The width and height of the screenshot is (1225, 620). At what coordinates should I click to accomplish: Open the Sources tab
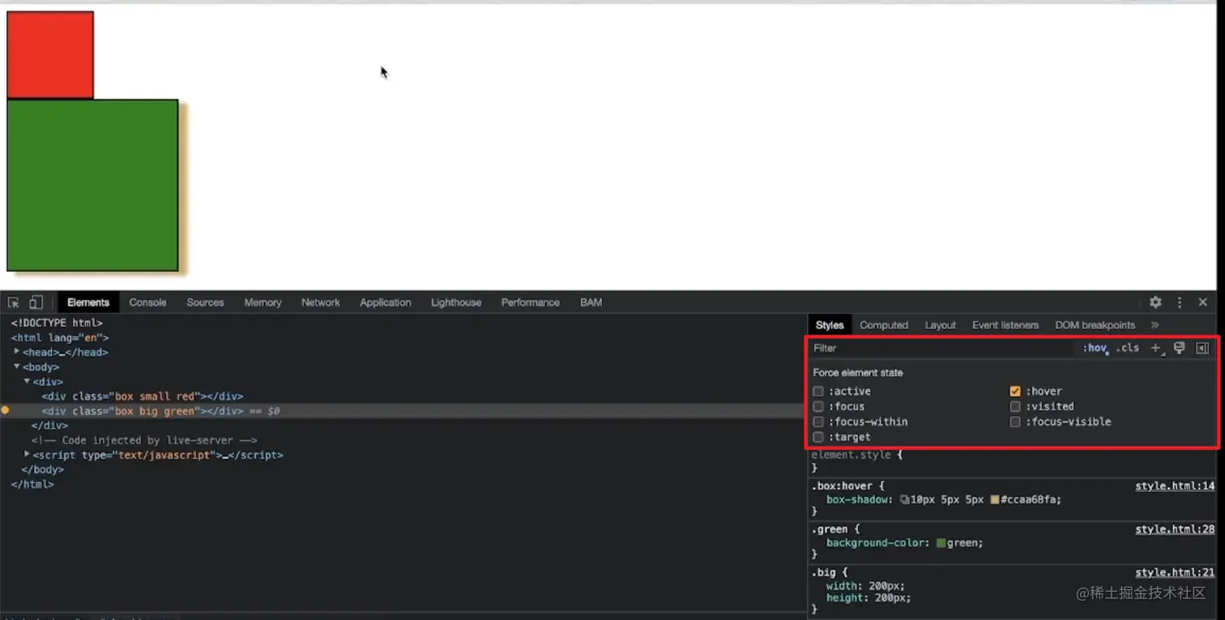coord(205,302)
